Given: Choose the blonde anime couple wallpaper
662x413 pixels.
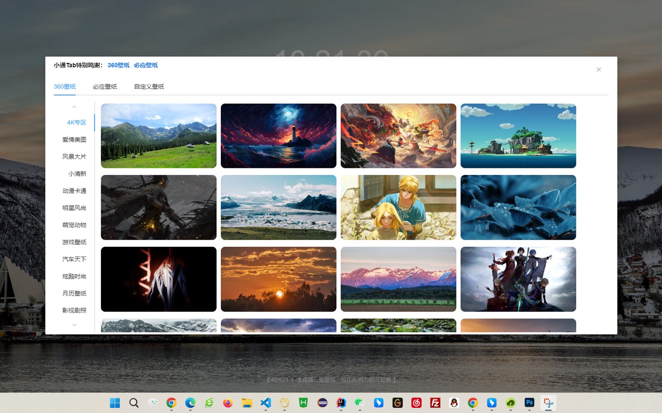Looking at the screenshot, I should [398, 208].
